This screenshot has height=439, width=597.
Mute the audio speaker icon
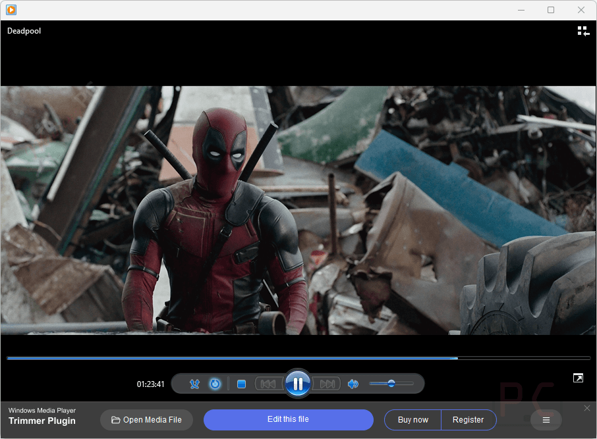click(x=353, y=384)
